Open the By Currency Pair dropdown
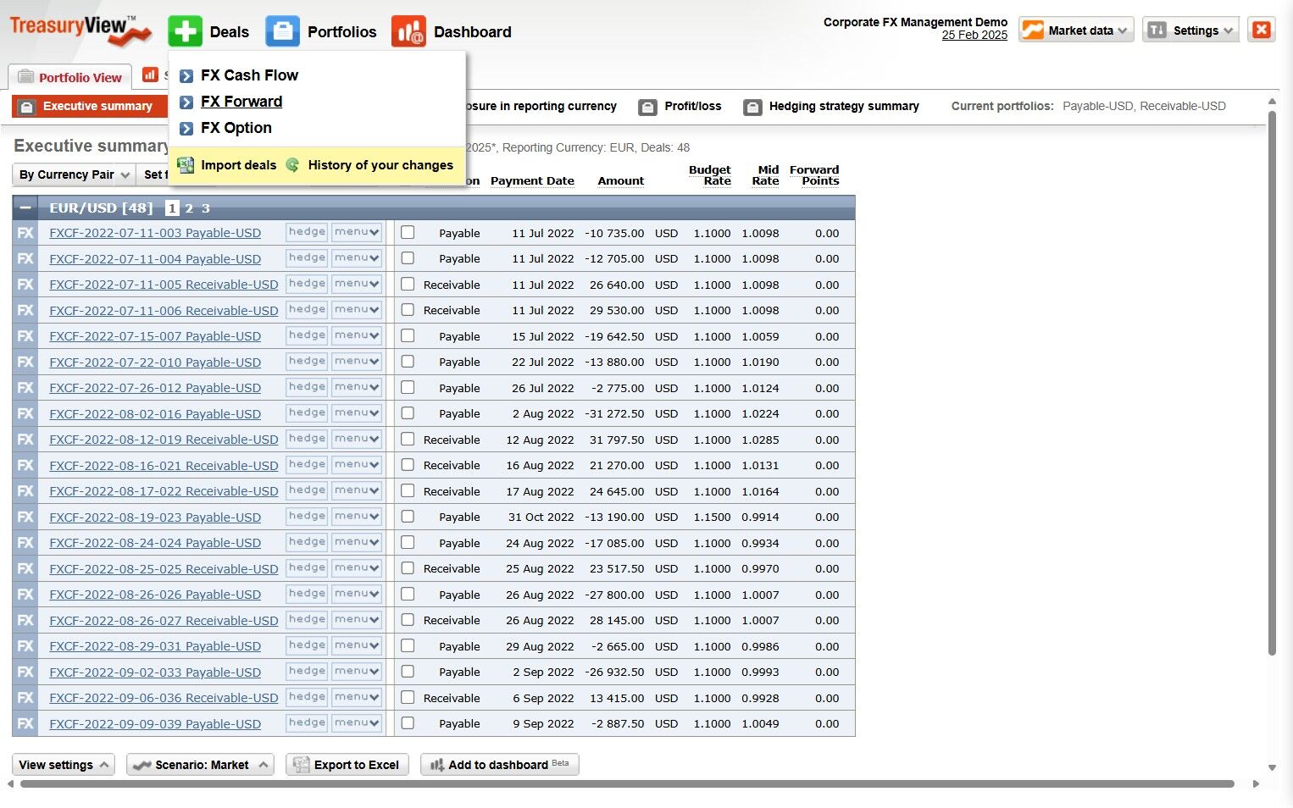This screenshot has height=808, width=1293. [x=74, y=174]
